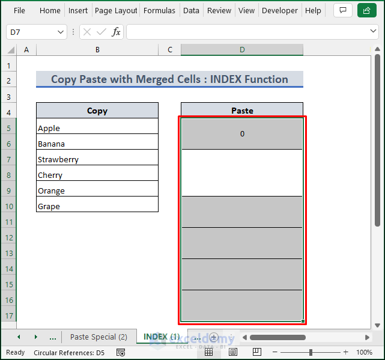Screen dimensions: 385x360
Task: Switch to the Paste Special (2) sheet
Action: [x=99, y=337]
